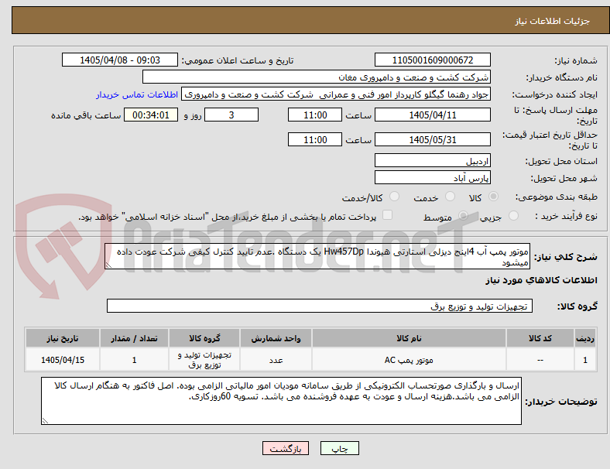
Task: Click the need number field 1105001609000672
Action: pos(432,60)
